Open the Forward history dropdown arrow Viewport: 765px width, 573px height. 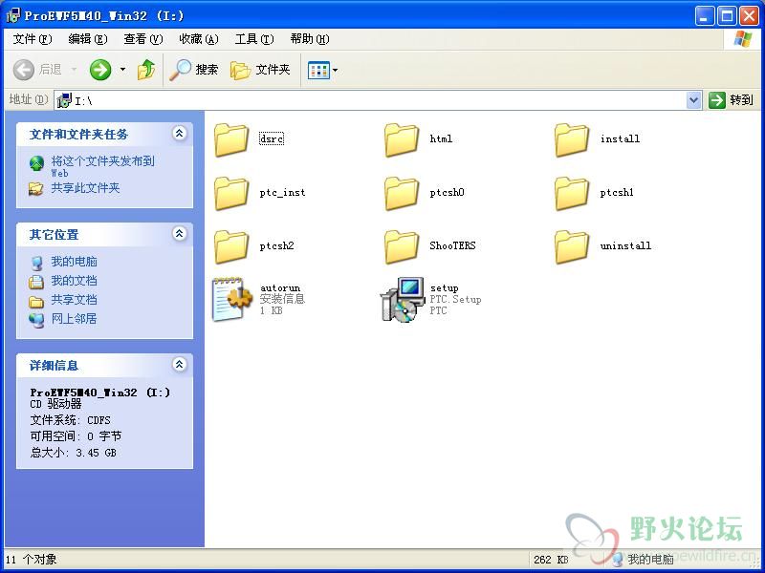pyautogui.click(x=122, y=70)
